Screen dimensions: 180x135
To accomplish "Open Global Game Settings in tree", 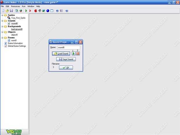I will (x=17, y=46).
